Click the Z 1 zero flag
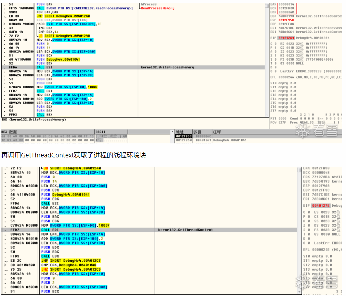Image resolution: width=346 pixels, height=296 pixels. click(274, 55)
